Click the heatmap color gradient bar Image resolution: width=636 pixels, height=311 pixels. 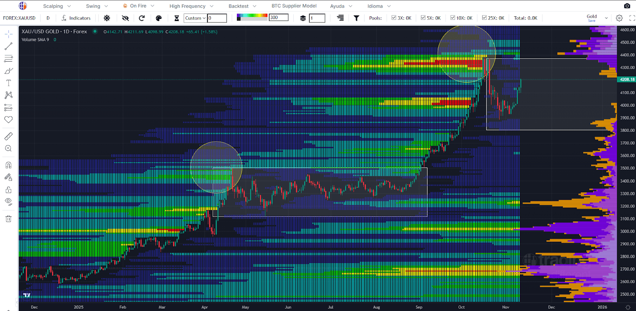pos(252,16)
